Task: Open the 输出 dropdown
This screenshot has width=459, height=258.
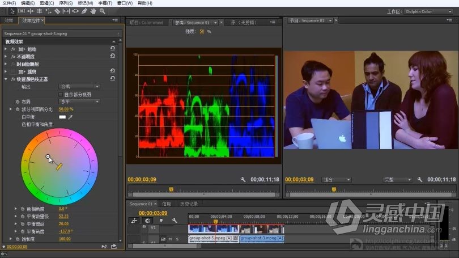Action: 79,87
